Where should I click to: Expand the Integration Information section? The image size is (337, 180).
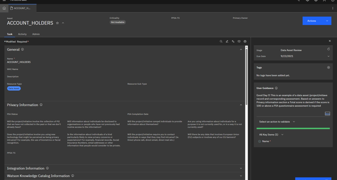[241, 168]
